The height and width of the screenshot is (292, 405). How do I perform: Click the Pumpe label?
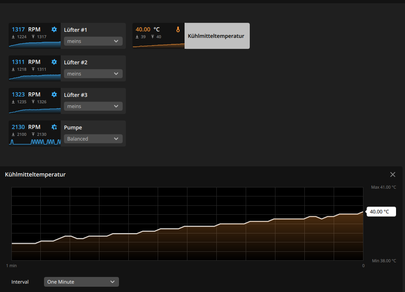point(73,128)
